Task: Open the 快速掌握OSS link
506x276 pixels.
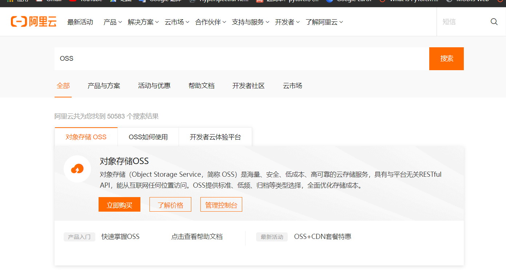Action: point(120,237)
